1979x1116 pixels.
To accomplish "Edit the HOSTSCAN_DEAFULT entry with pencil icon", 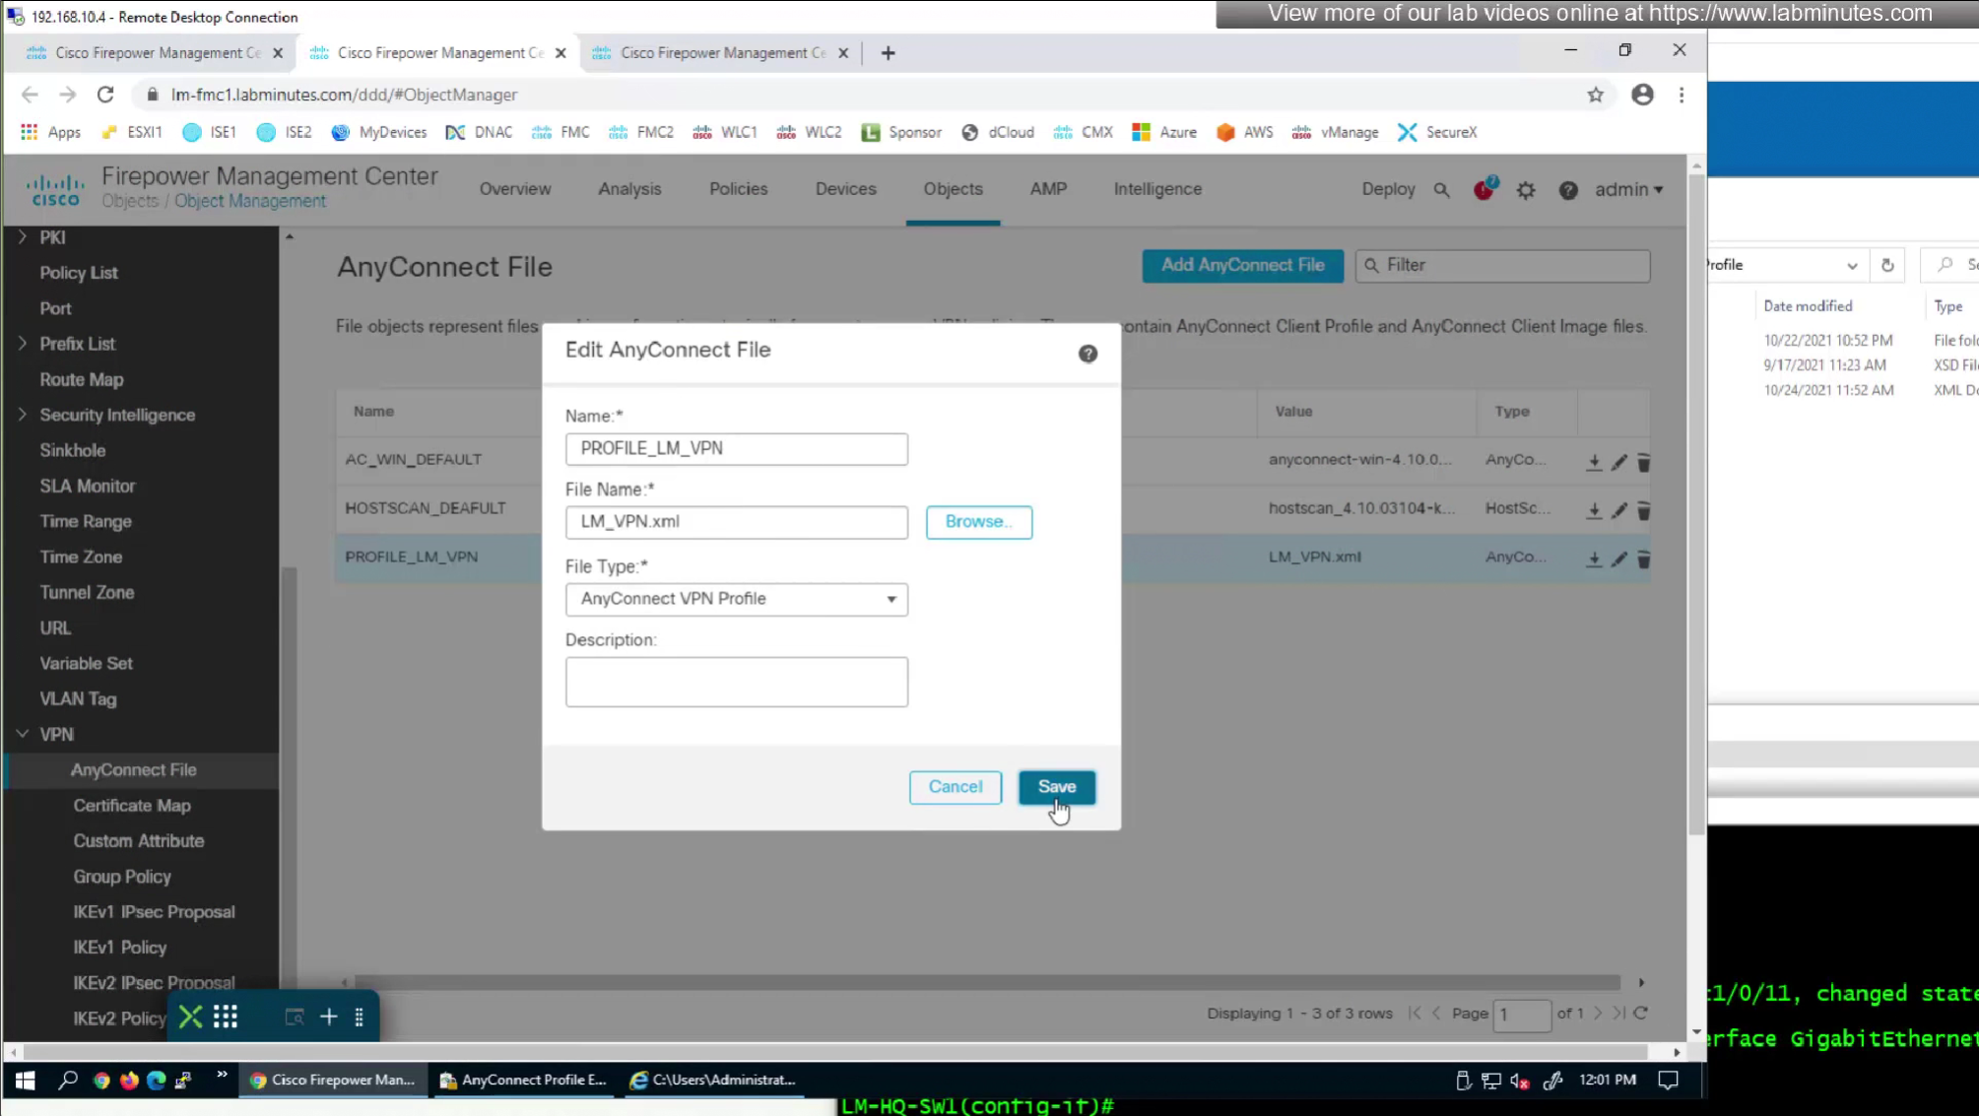I will (x=1618, y=510).
